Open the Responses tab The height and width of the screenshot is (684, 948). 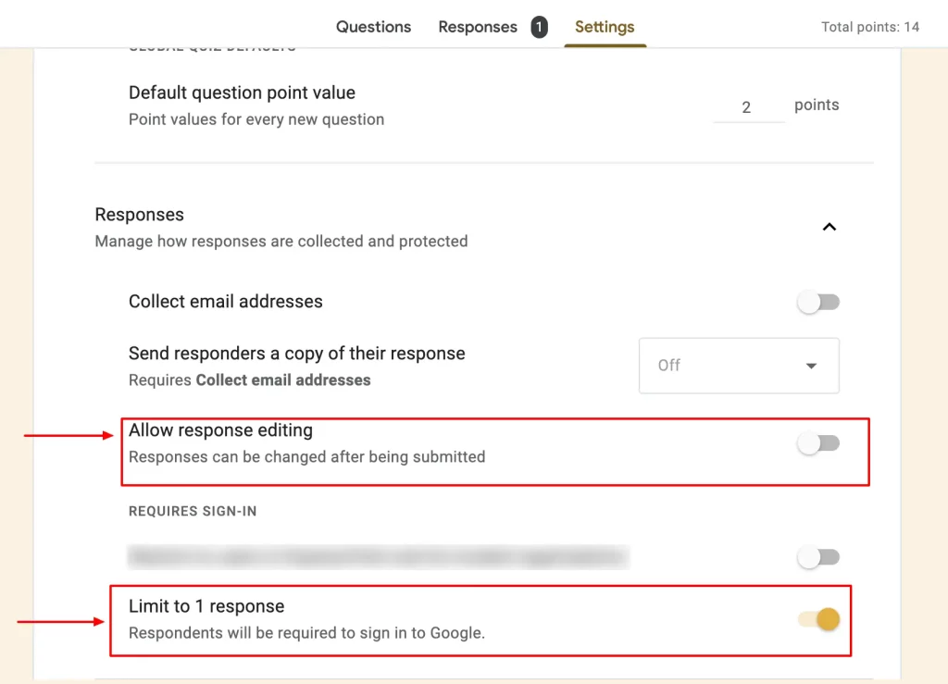click(x=477, y=27)
